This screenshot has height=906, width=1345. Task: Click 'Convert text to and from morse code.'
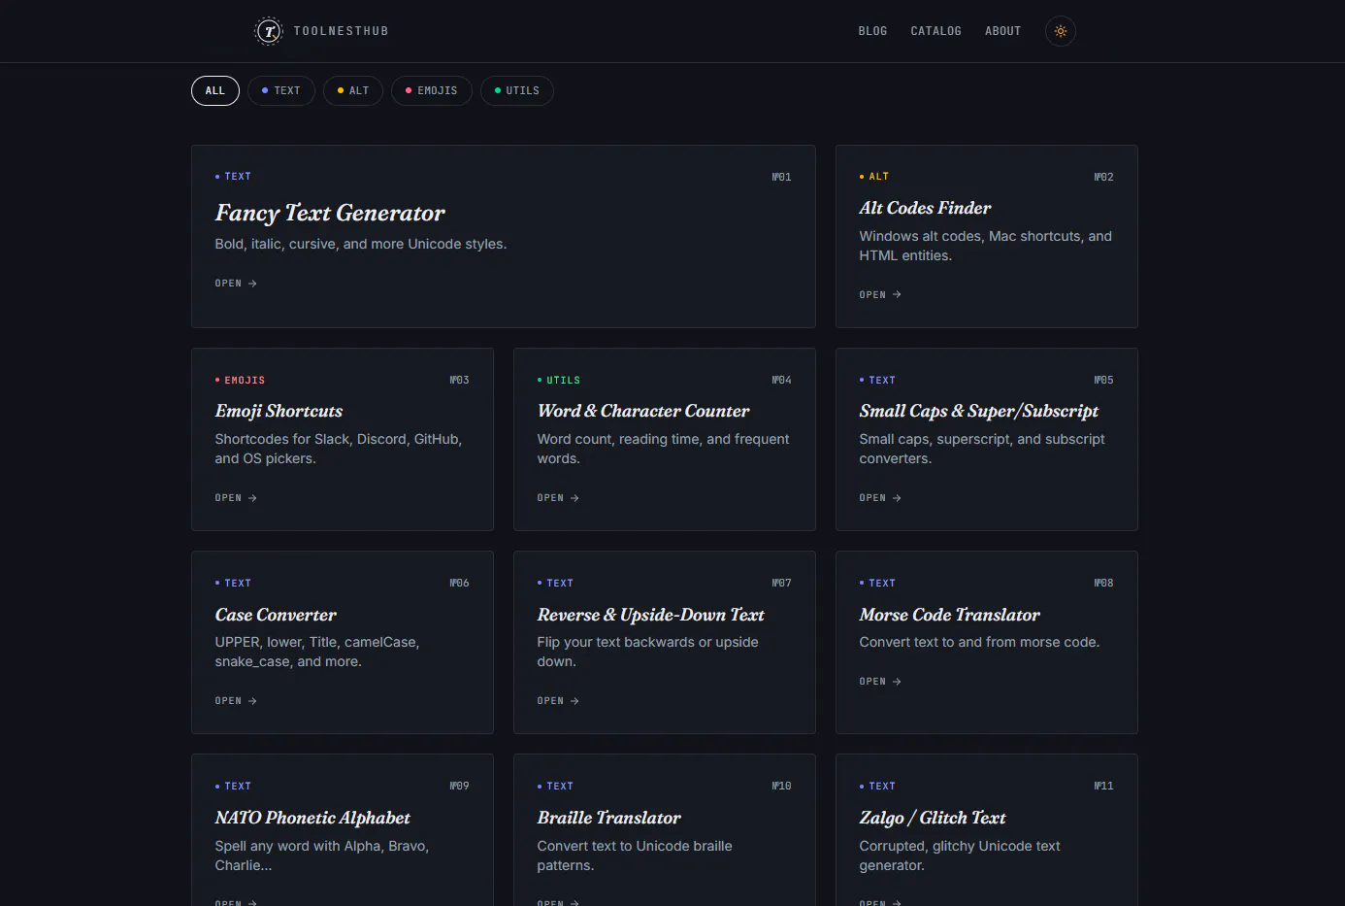979,643
